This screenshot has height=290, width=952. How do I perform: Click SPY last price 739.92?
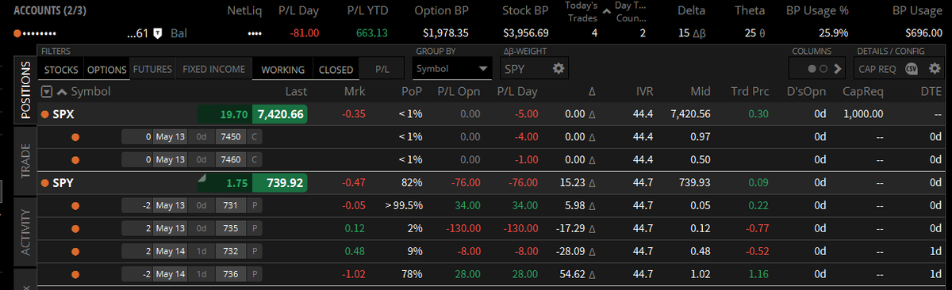[x=279, y=183]
